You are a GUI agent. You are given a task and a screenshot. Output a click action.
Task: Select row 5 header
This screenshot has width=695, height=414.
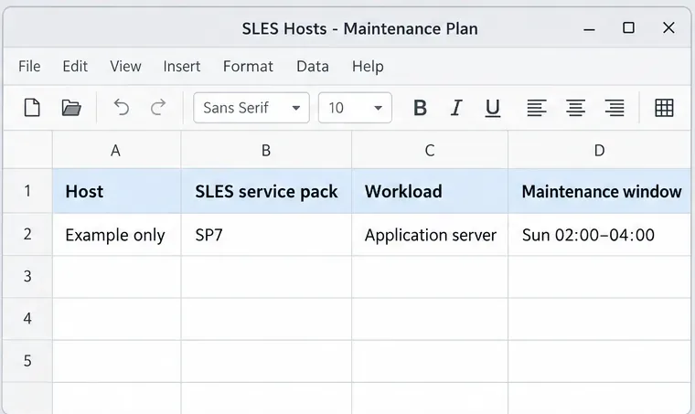point(27,361)
